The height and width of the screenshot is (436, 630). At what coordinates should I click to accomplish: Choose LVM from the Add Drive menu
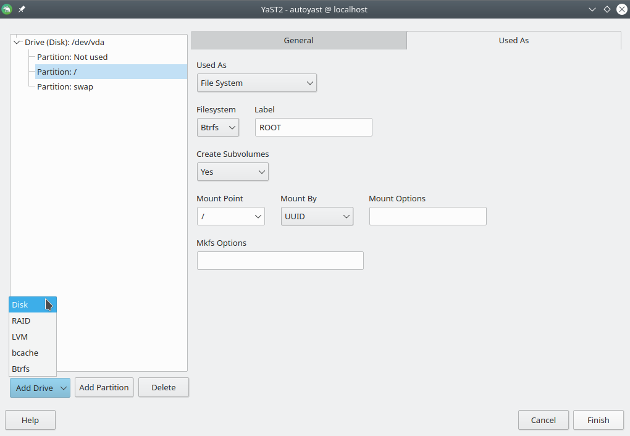(20, 337)
